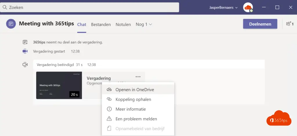Select the Chat tab
297x136 pixels.
click(x=82, y=25)
